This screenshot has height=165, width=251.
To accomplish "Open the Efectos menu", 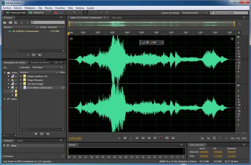I will point(49,8).
